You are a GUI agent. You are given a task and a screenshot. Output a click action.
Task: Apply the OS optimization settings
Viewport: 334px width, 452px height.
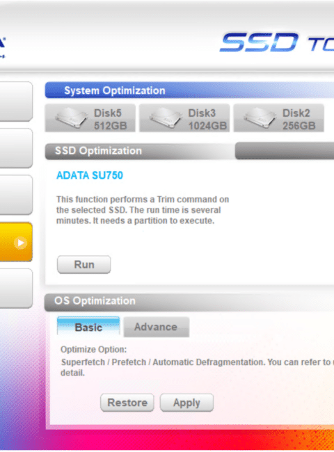[x=186, y=403]
